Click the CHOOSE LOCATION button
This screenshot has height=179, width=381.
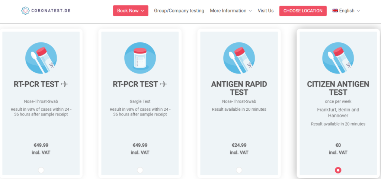tap(303, 11)
